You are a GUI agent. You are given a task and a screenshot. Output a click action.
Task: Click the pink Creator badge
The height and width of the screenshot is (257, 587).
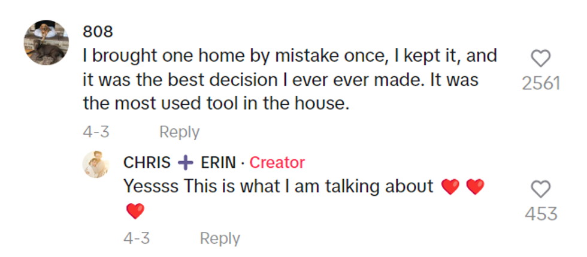click(x=277, y=162)
